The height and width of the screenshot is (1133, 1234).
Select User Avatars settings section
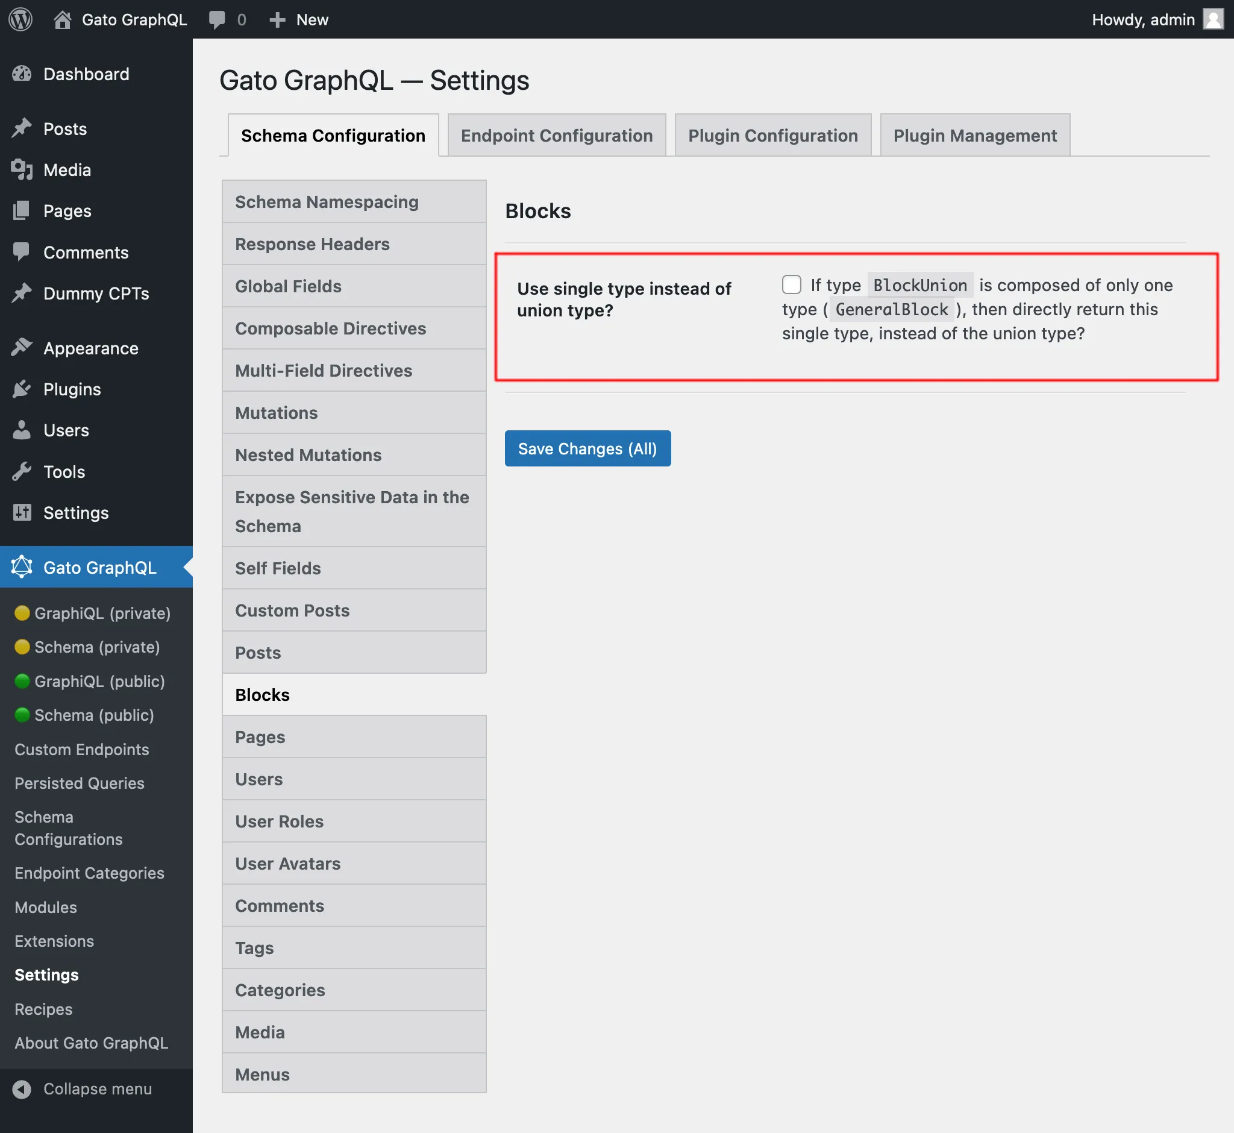click(354, 864)
